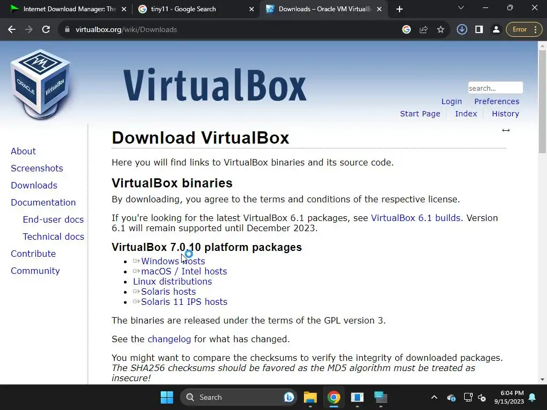The image size is (547, 410).
Task: Open the OneDrive cloud tray icon
Action: [x=451, y=397]
